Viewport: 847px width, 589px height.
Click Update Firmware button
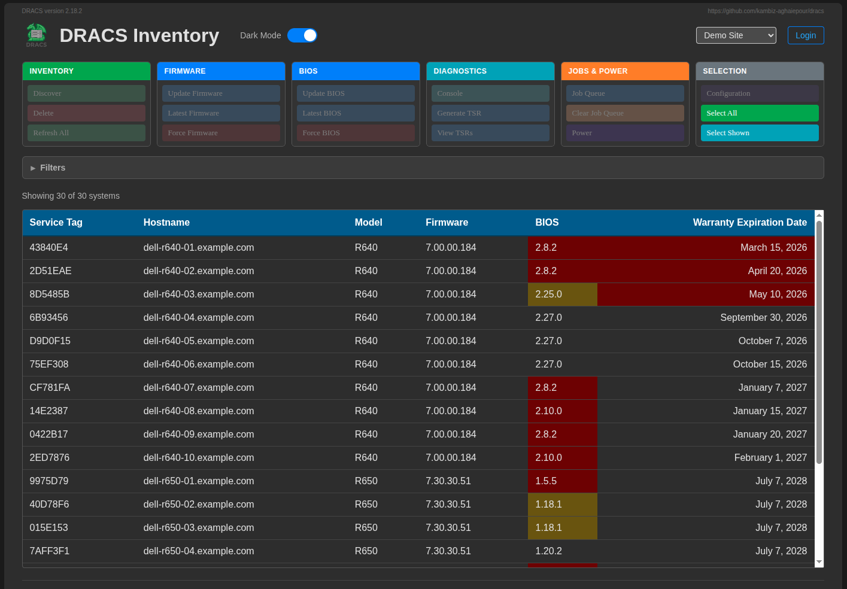221,93
